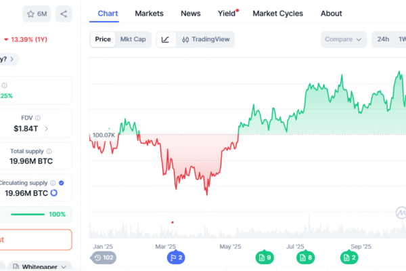Open the 102 history events marker

[104, 257]
